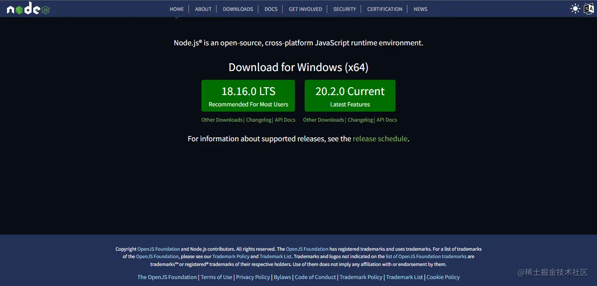The image size is (597, 286).
Task: Open the Privacy Policy in the footer
Action: [x=253, y=277]
